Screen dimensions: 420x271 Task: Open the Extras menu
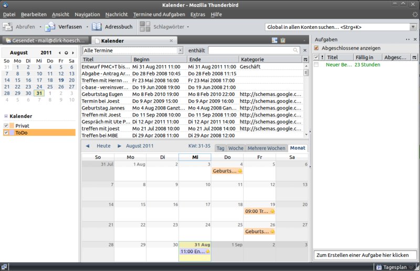198,15
